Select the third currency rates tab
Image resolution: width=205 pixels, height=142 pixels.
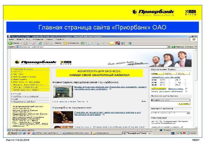point(183,74)
